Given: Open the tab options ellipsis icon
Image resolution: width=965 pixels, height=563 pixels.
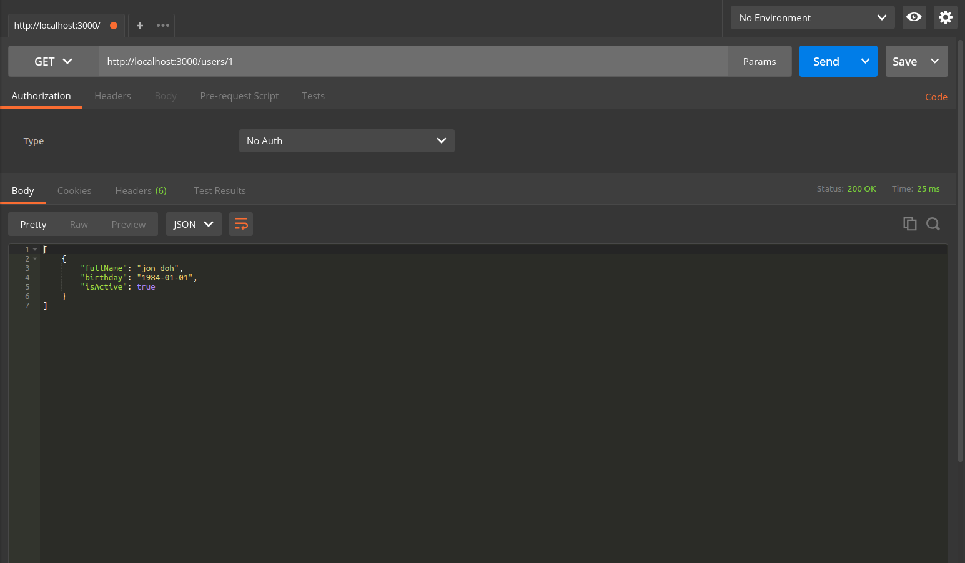Looking at the screenshot, I should coord(162,25).
